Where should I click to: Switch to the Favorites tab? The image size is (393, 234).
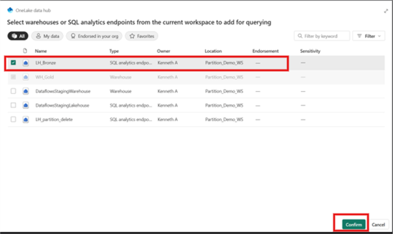coord(142,36)
